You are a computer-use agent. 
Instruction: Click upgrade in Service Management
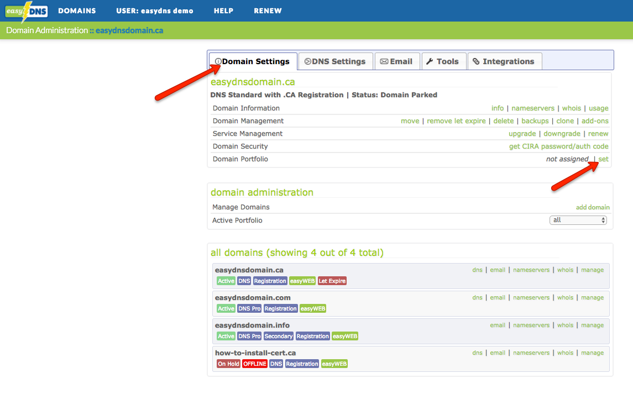tap(522, 134)
